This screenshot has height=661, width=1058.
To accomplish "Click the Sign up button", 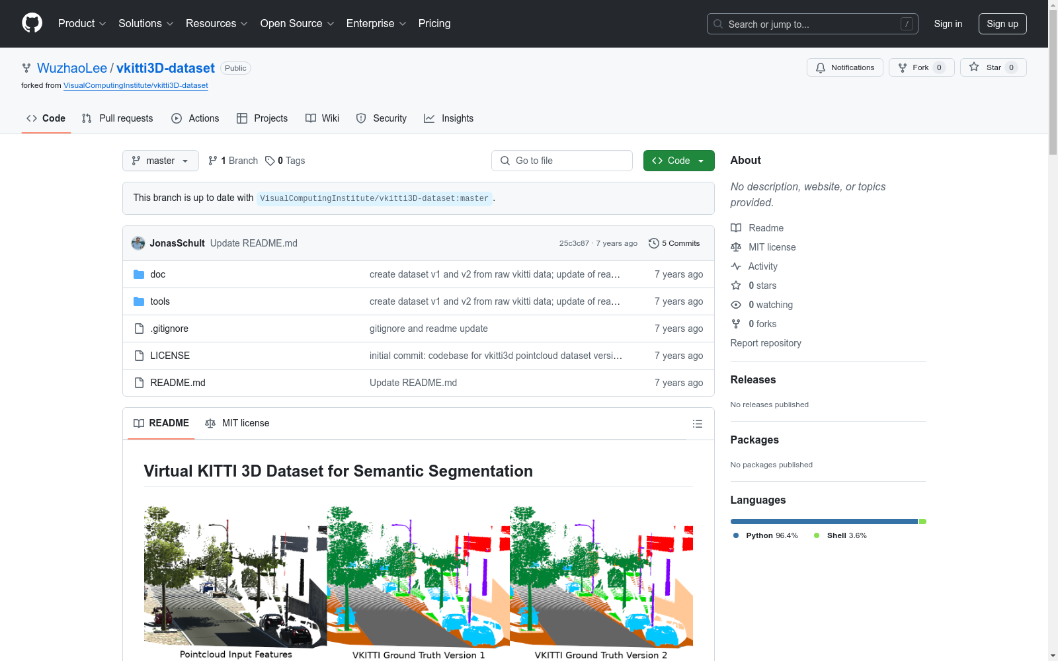I will 1002,24.
